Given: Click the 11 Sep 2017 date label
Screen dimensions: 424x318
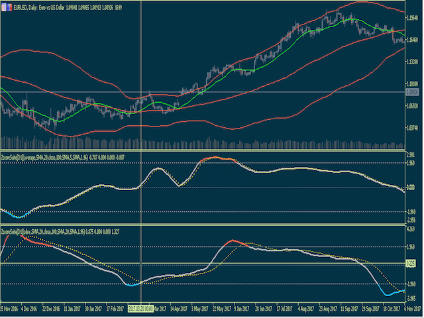Looking at the screenshot, I should pyautogui.click(x=349, y=309).
